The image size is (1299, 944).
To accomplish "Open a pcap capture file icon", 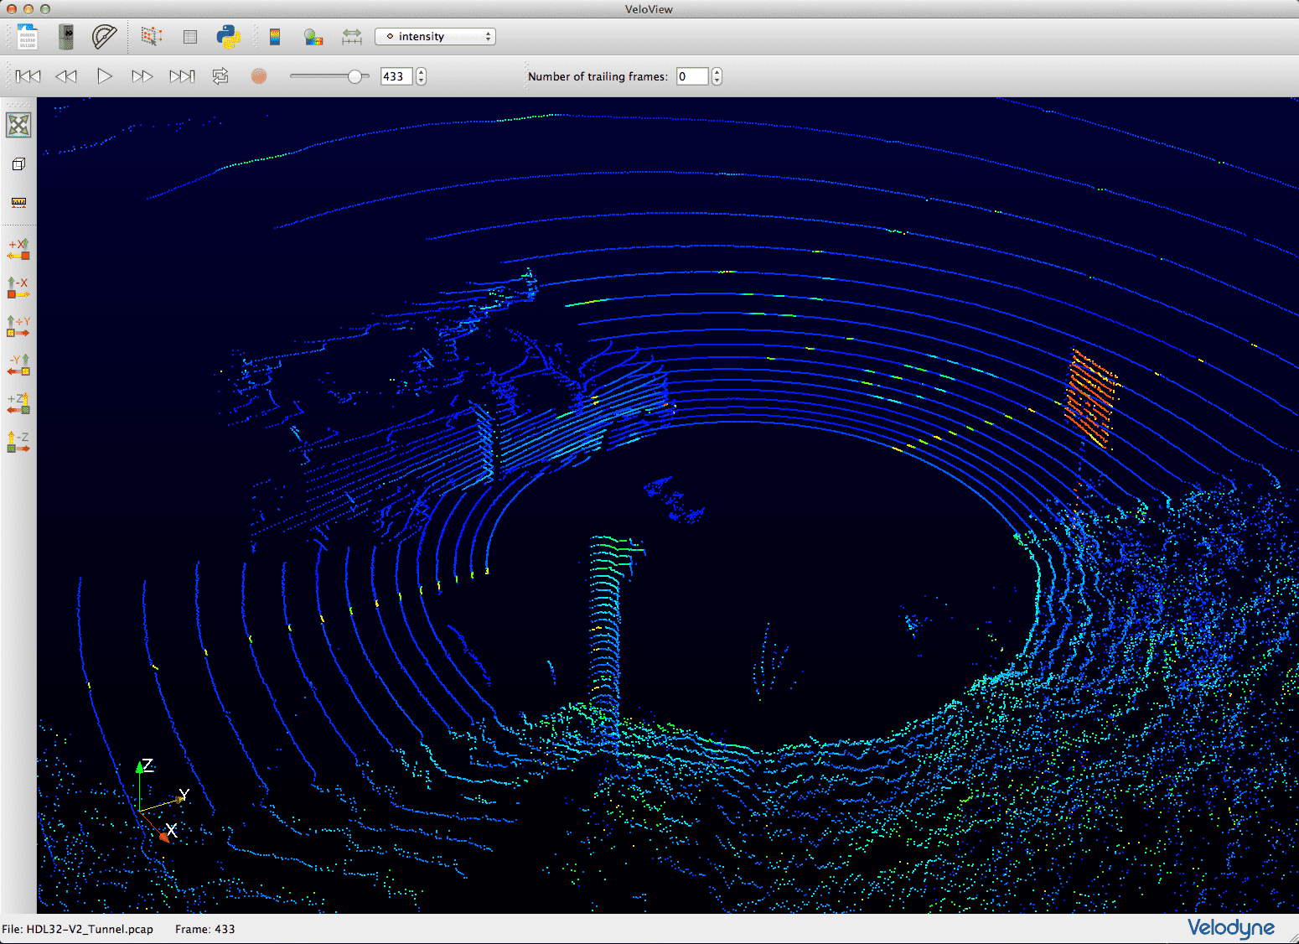I will coord(28,37).
